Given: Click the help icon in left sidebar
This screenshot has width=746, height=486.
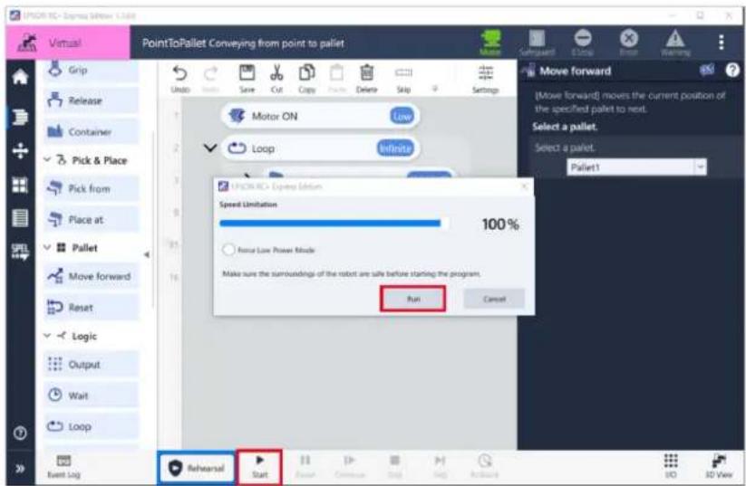Looking at the screenshot, I should [x=20, y=434].
